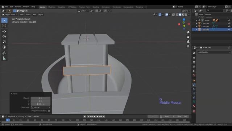Open the Add Modifier dropdown

pyautogui.click(x=214, y=52)
